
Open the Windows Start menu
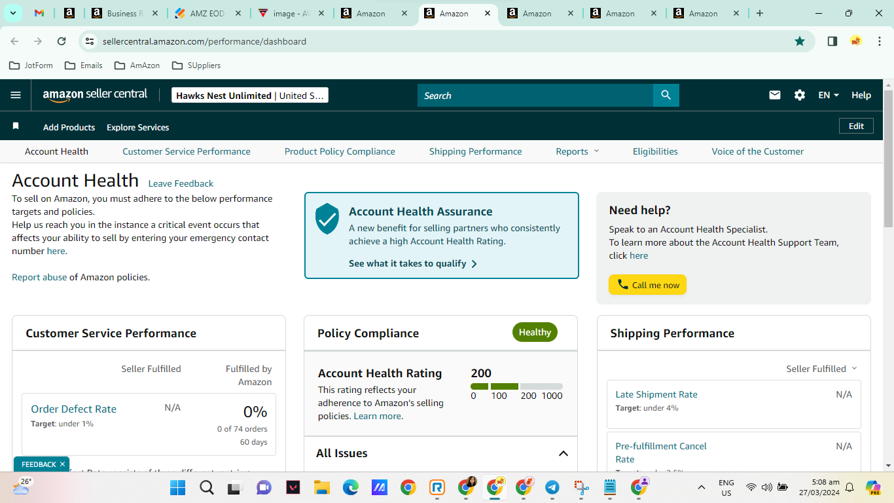[178, 487]
